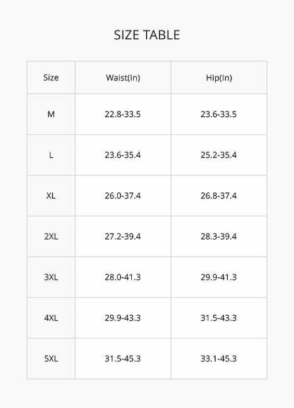
Task: Click the XL size row label
Action: [x=51, y=196]
